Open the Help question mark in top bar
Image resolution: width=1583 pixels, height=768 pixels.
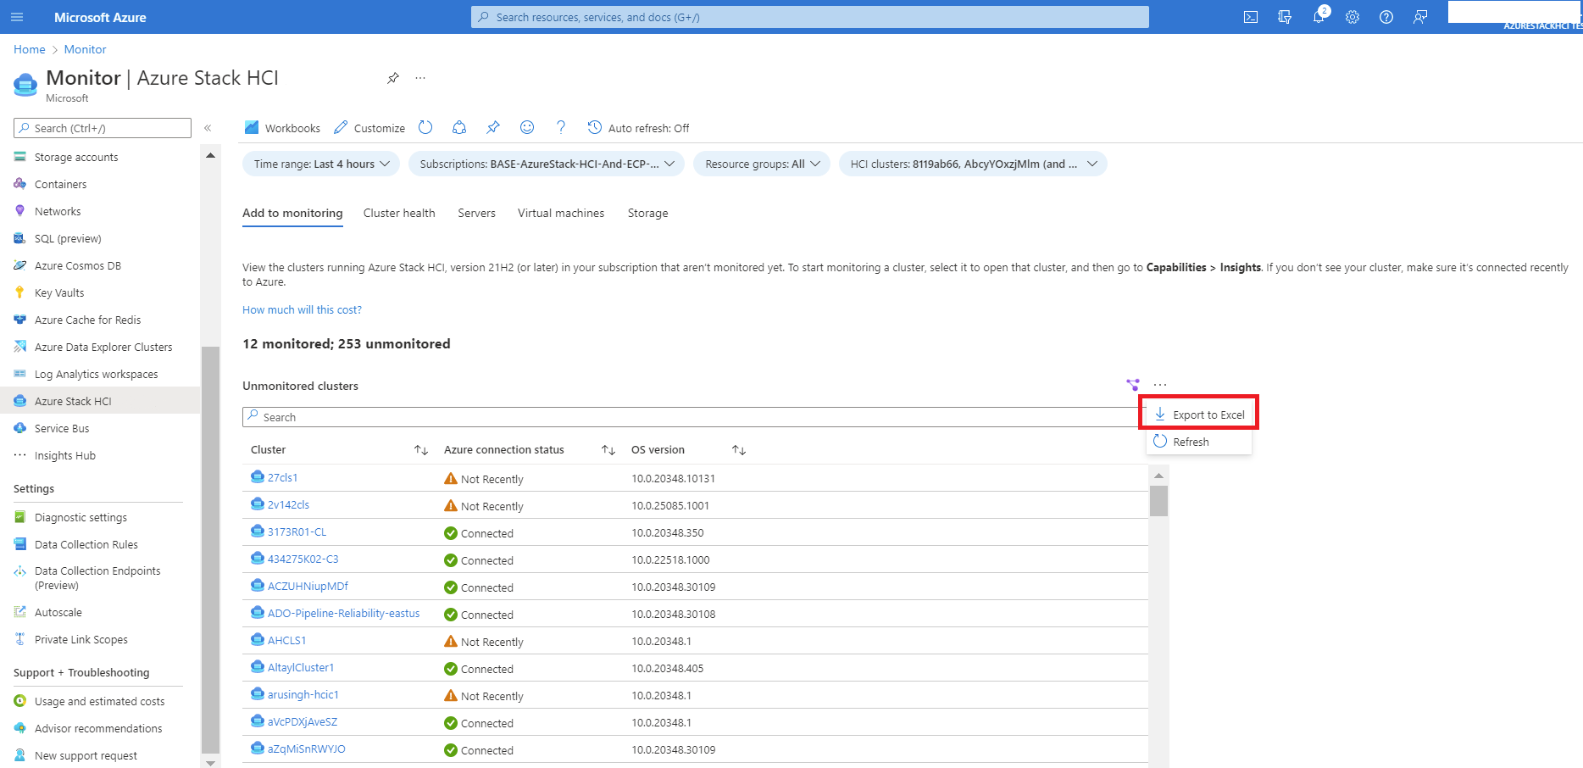[x=1386, y=17]
